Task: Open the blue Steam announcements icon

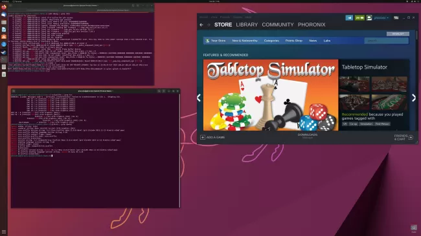Action: [x=349, y=17]
